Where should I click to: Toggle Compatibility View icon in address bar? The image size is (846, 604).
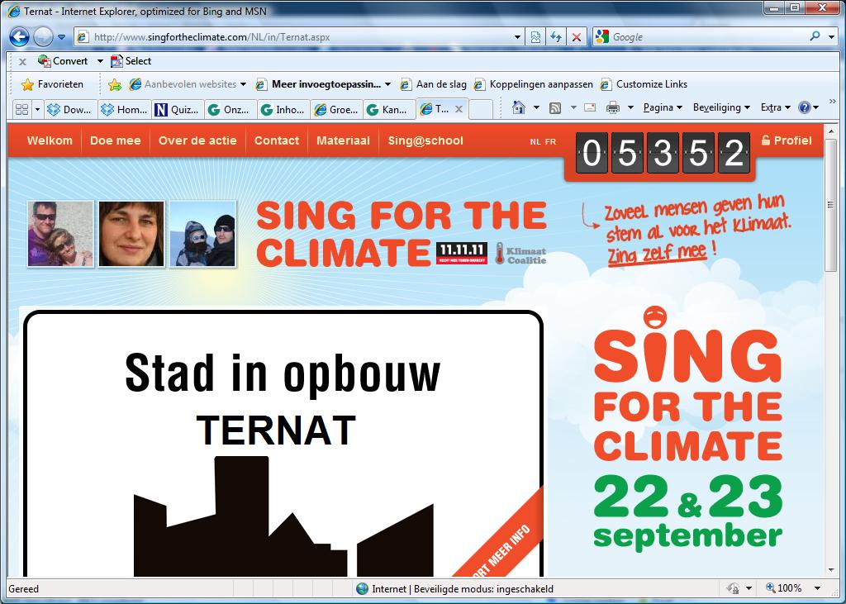pyautogui.click(x=535, y=37)
